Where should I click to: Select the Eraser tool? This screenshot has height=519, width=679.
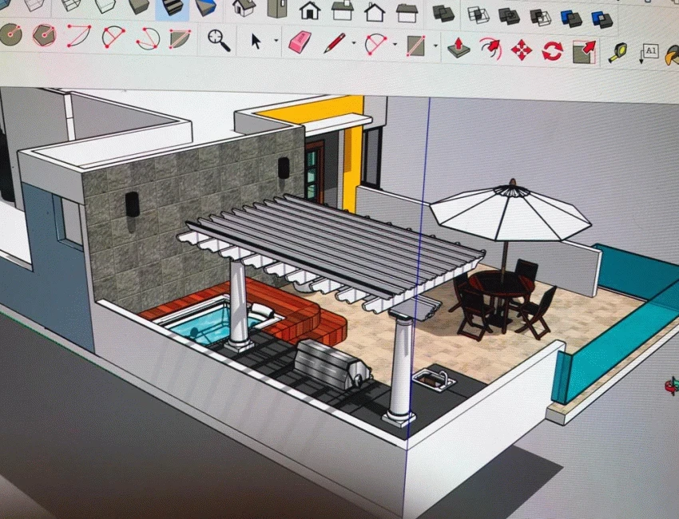click(299, 42)
